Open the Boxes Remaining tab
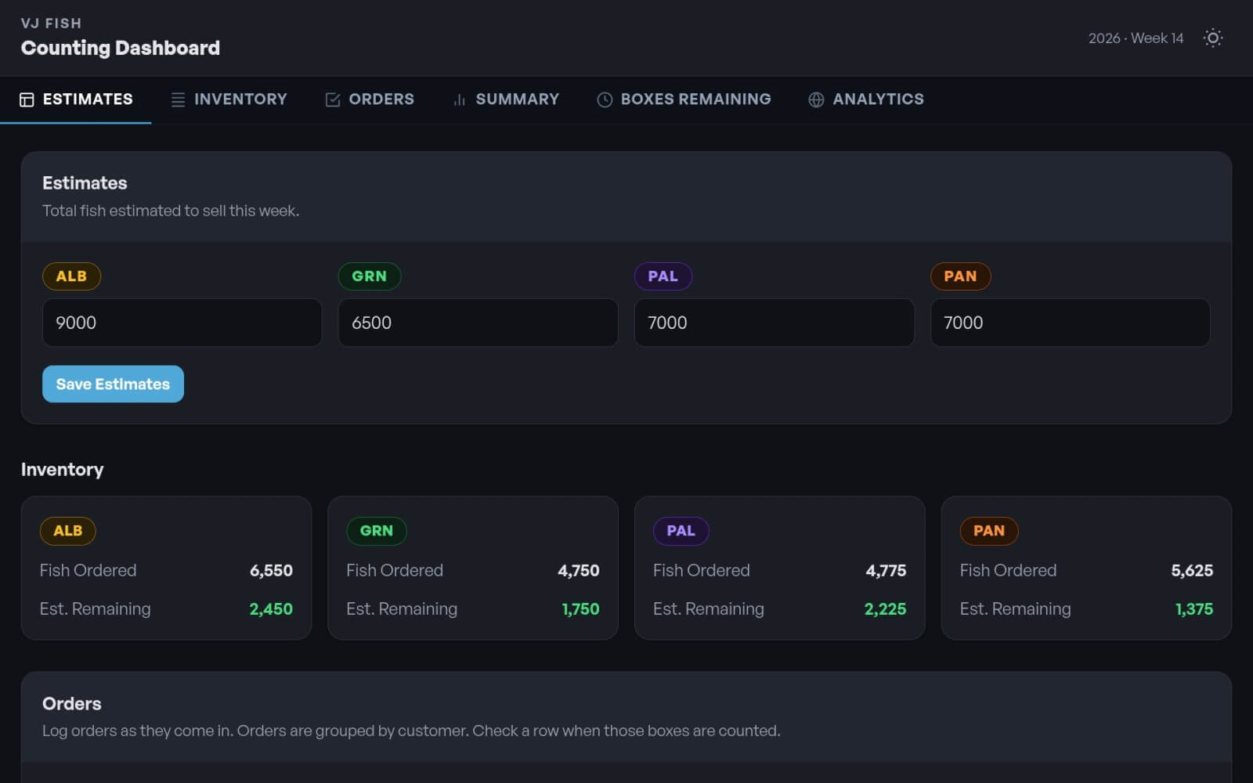 [695, 99]
